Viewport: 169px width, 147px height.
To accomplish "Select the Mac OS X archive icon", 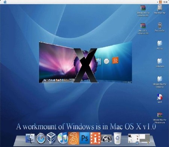I will 143,29.
